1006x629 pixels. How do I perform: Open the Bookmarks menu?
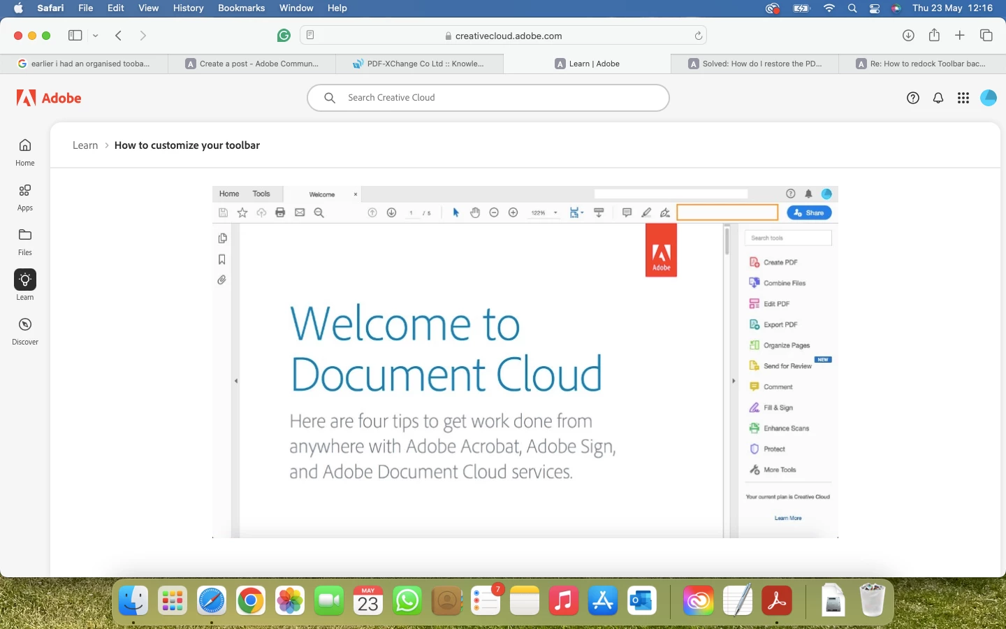point(241,8)
